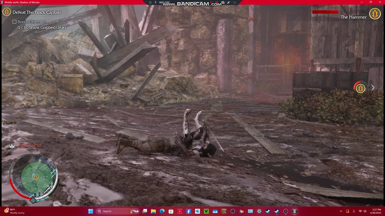Launch Minecraft creeper icon on taskbar
This screenshot has width=385, height=216.
tap(206, 211)
